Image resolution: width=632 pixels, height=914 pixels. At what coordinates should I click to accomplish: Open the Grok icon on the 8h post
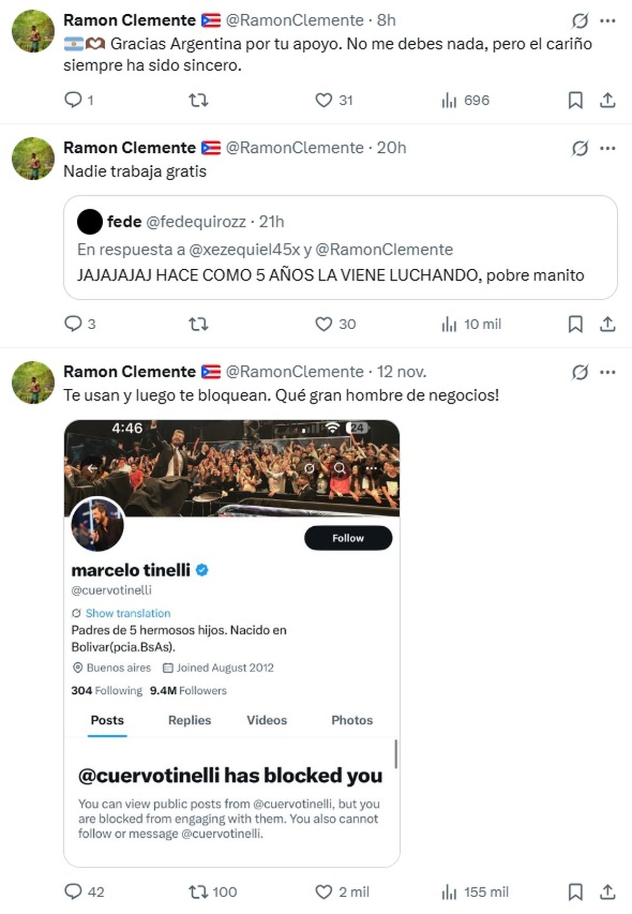(x=580, y=21)
